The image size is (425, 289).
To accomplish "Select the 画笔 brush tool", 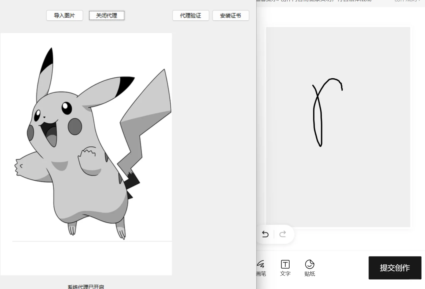I will (x=261, y=268).
